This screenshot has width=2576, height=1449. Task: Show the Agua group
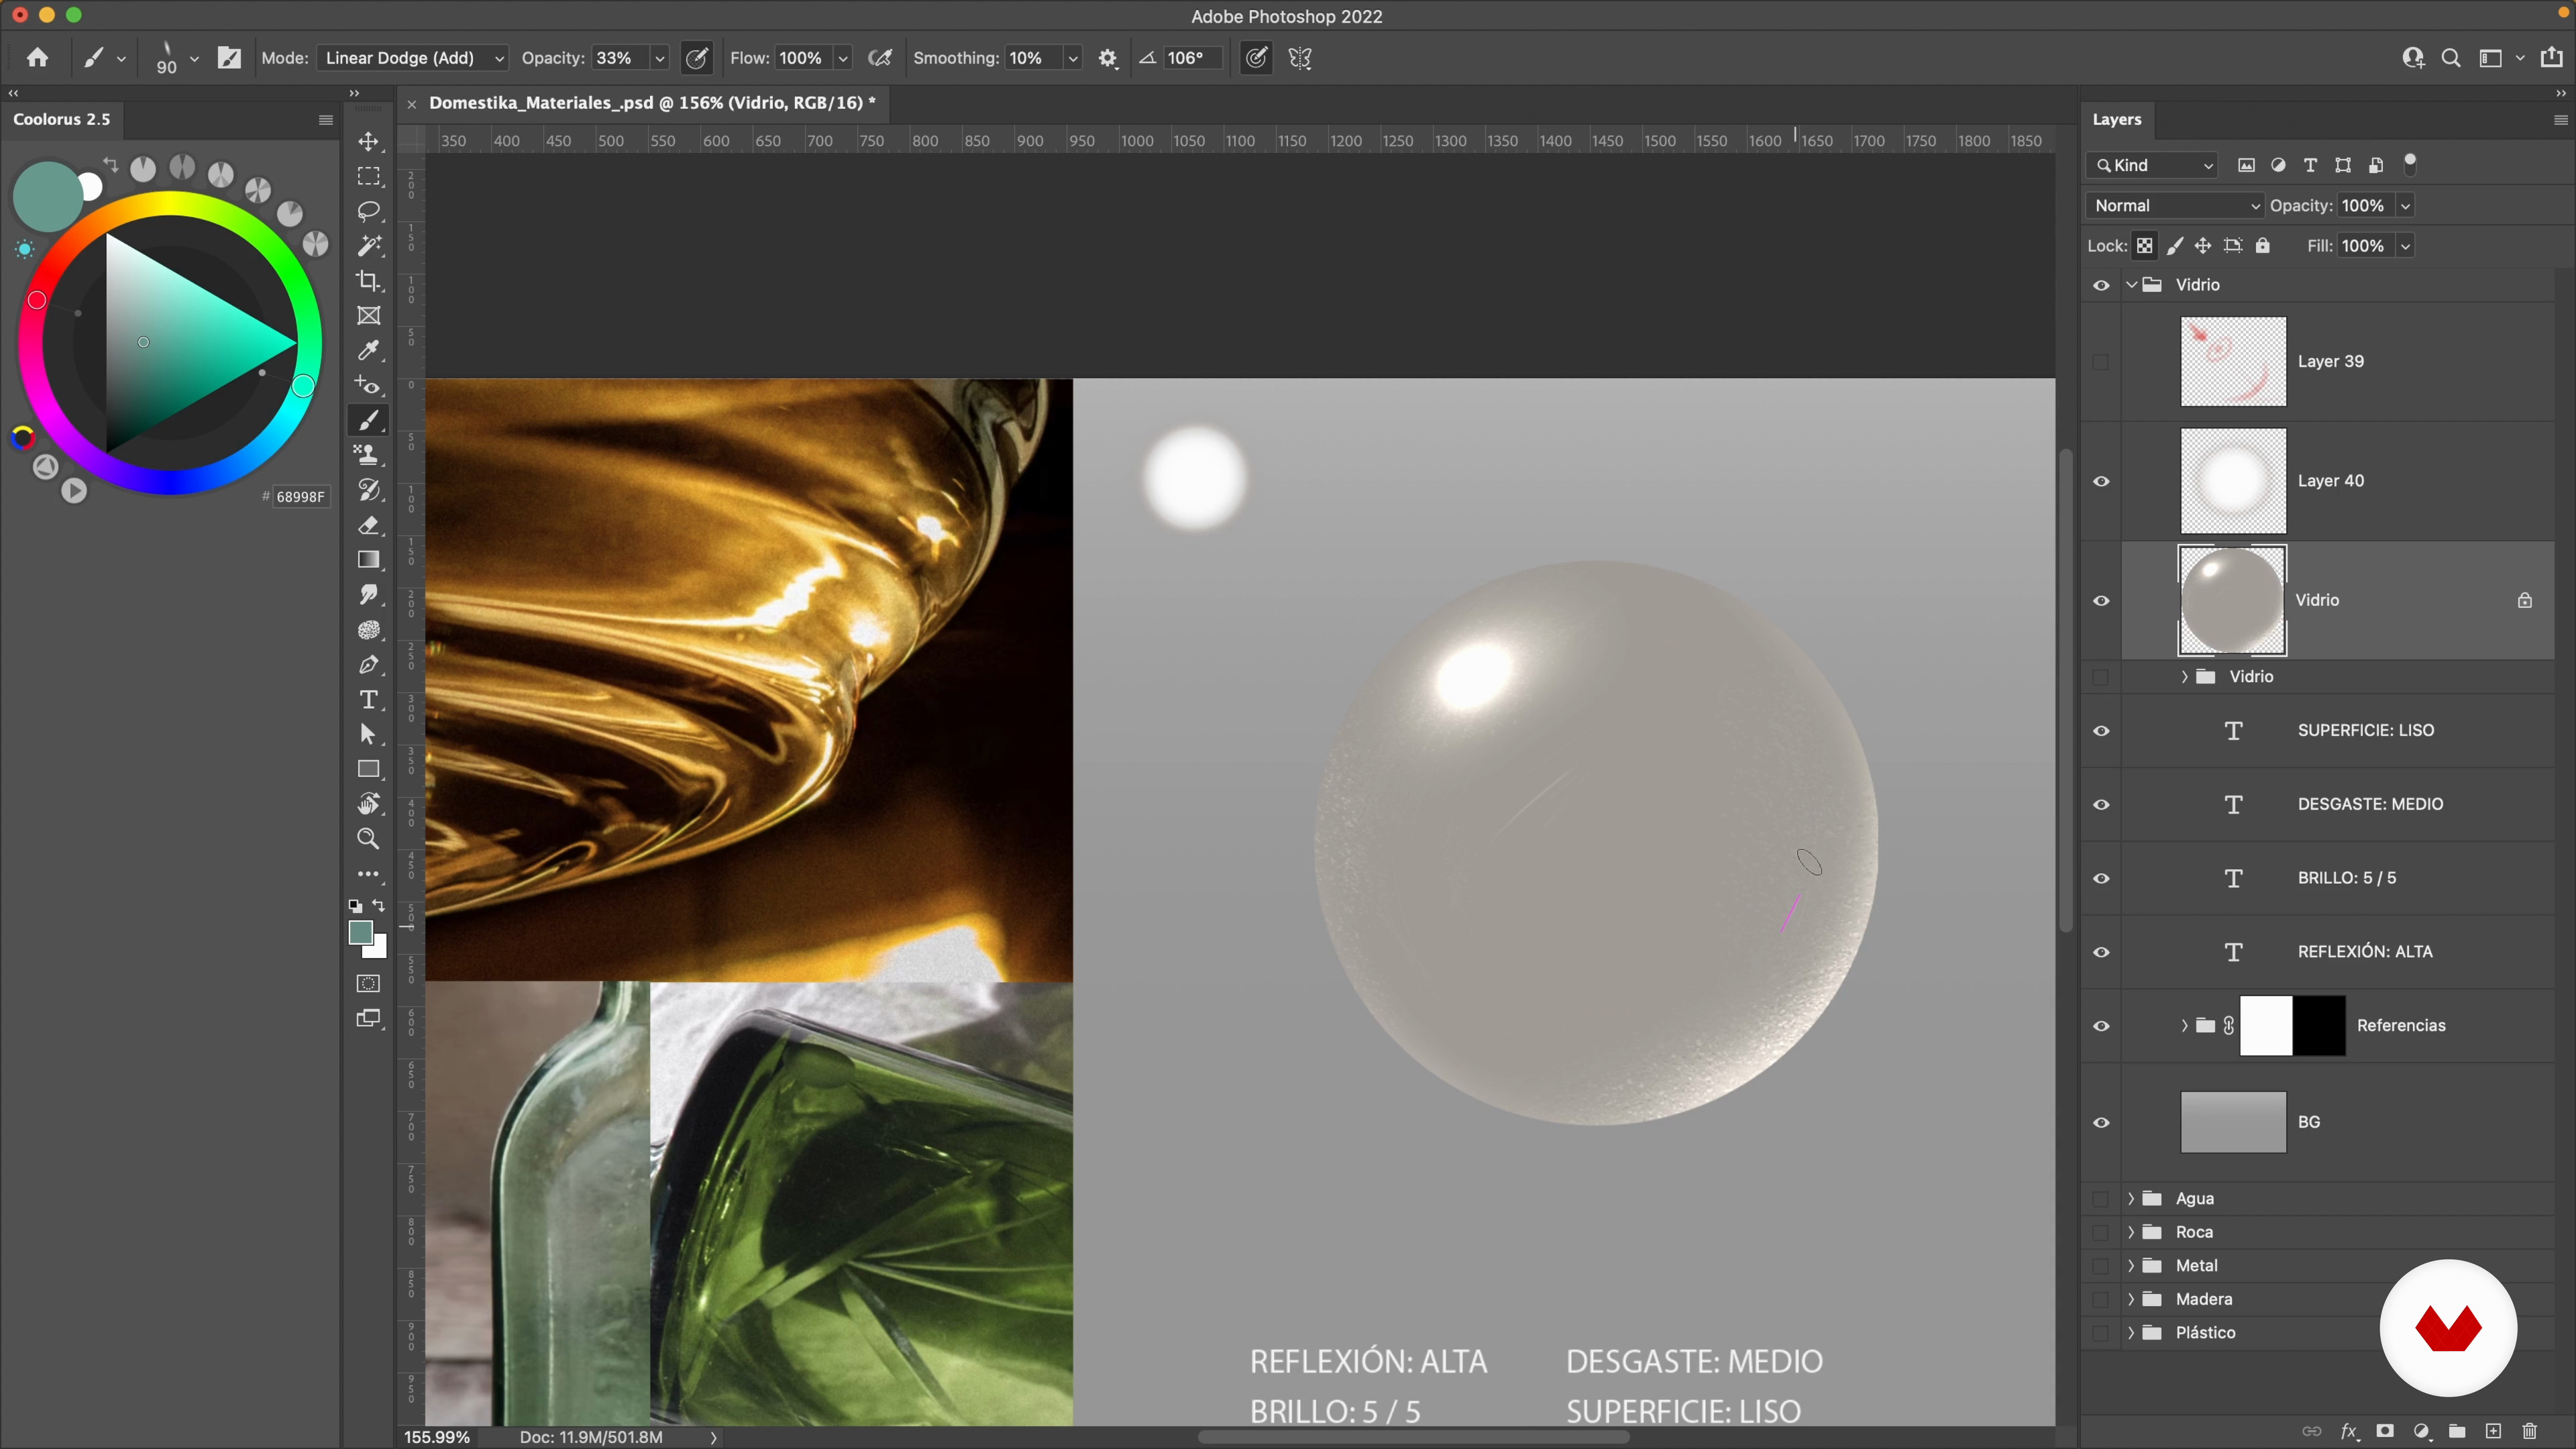click(2101, 1199)
